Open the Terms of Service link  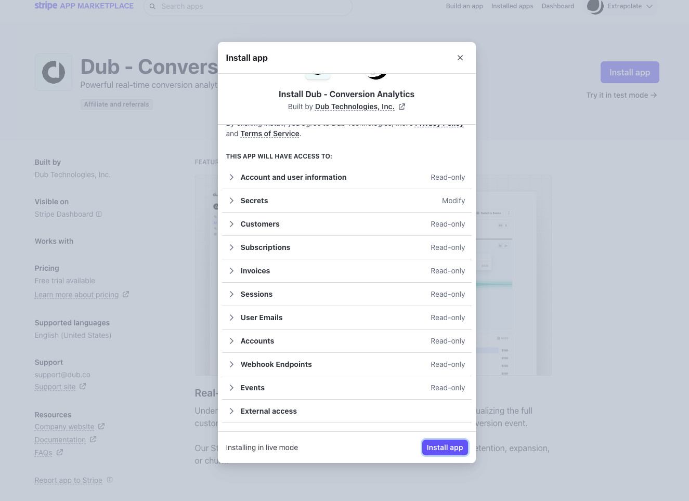pos(270,134)
